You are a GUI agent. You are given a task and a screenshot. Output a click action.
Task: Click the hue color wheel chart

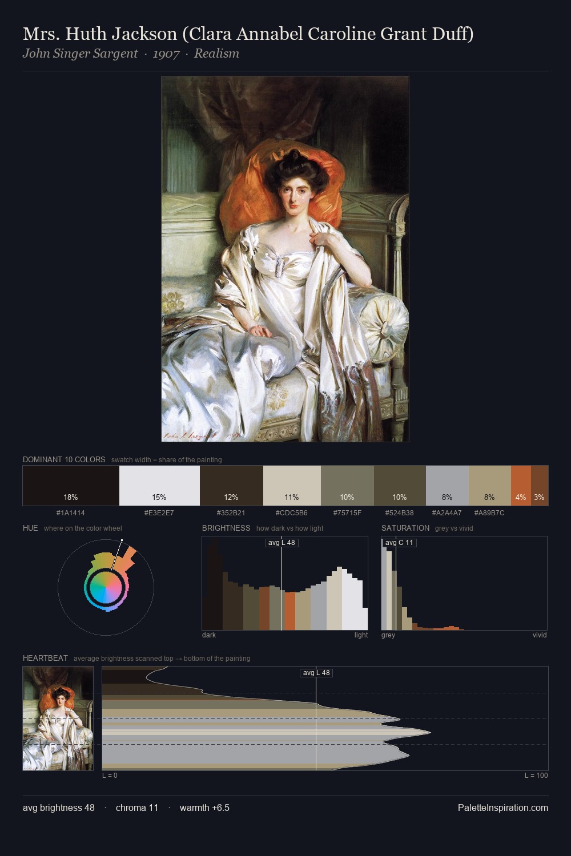pos(106,587)
